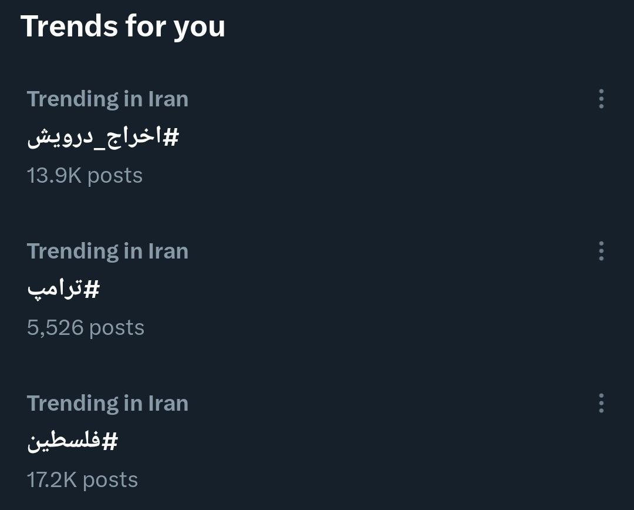
Task: Open three-dot menu for #ترامپ trend
Action: (x=601, y=251)
